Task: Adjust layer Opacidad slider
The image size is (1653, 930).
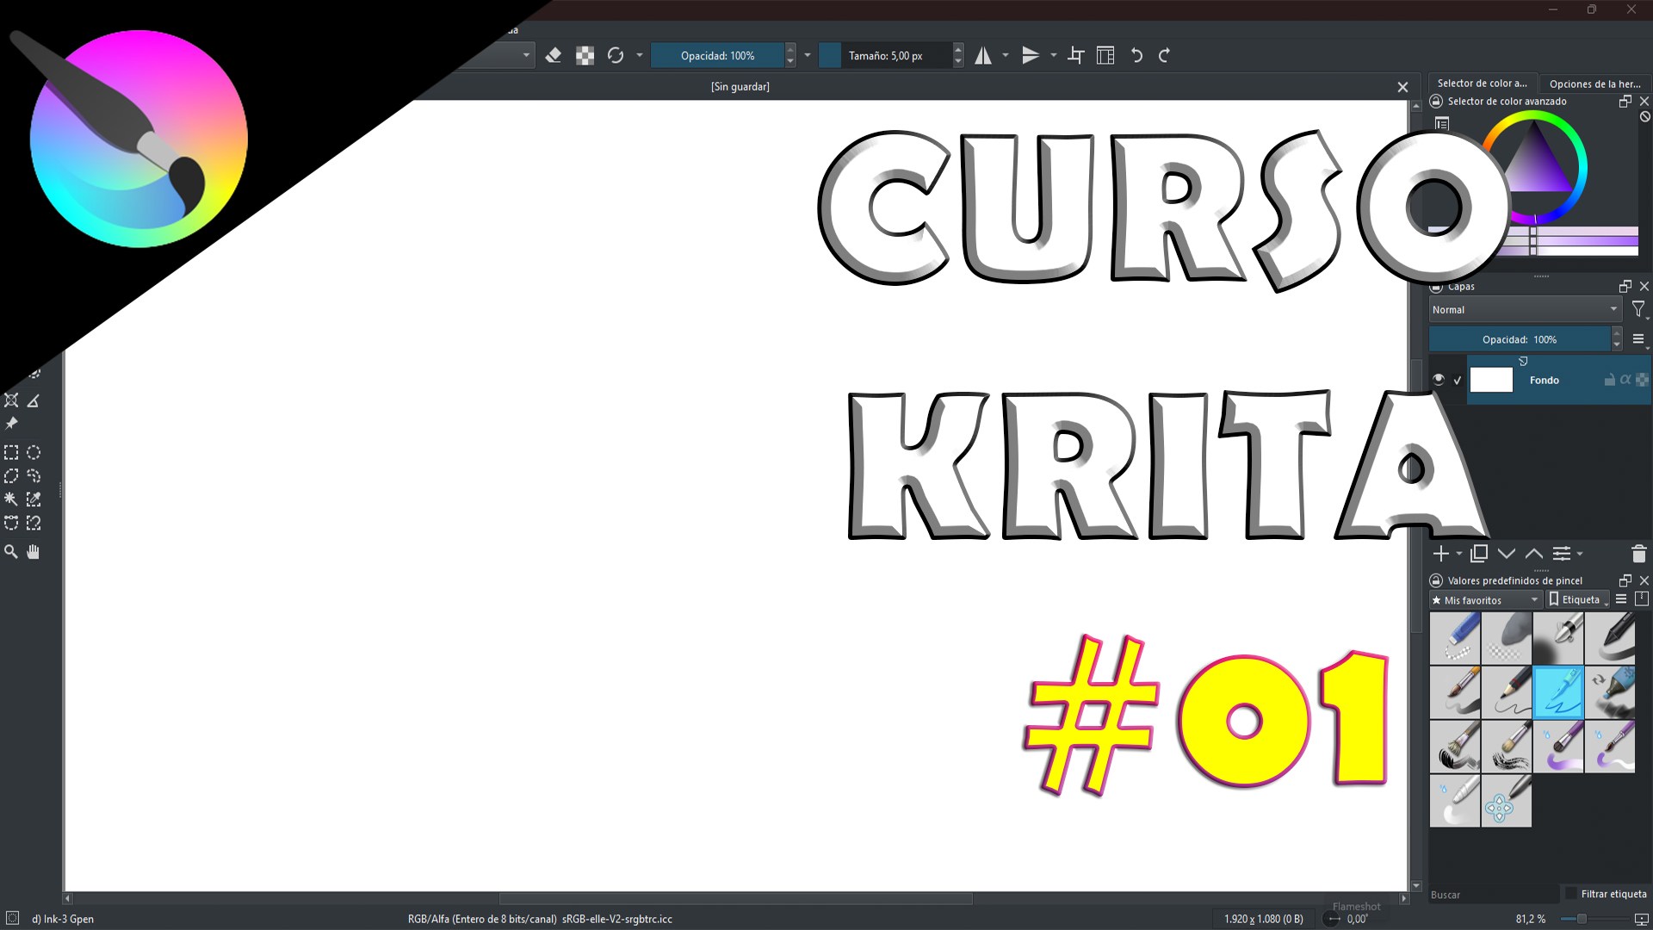Action: [1520, 339]
